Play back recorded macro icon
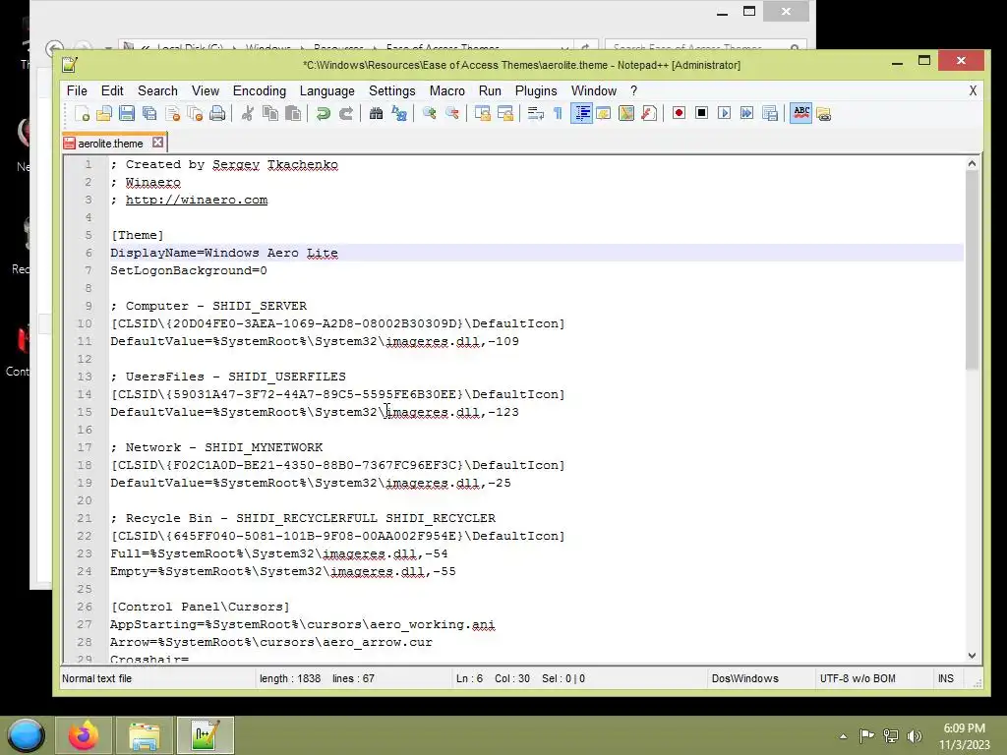1007x755 pixels. tap(724, 114)
